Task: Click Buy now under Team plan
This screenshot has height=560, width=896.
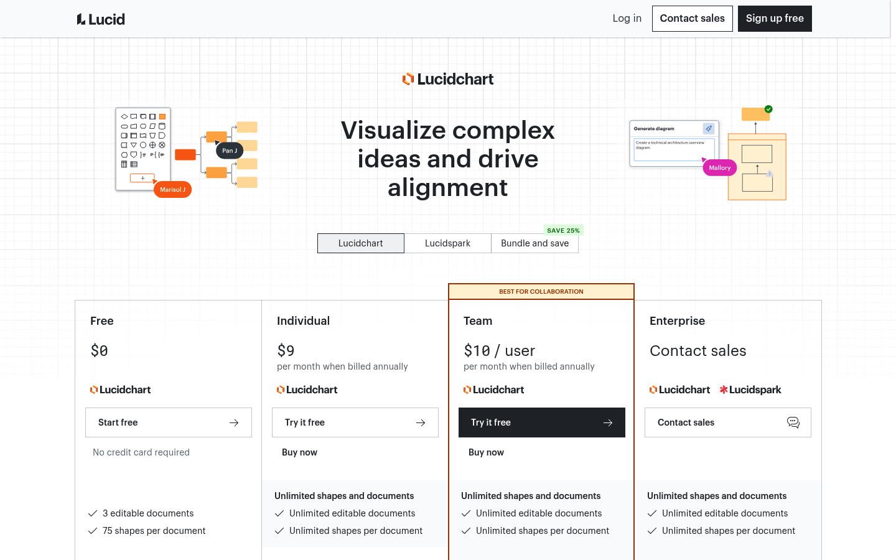Action: [486, 452]
